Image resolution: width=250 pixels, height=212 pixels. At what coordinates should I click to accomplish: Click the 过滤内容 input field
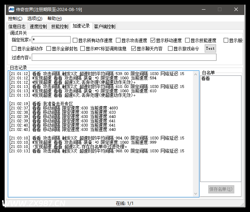[124, 57]
